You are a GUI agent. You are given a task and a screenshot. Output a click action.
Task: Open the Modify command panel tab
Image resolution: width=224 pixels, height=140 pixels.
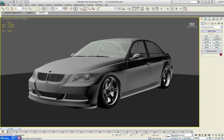point(205,19)
